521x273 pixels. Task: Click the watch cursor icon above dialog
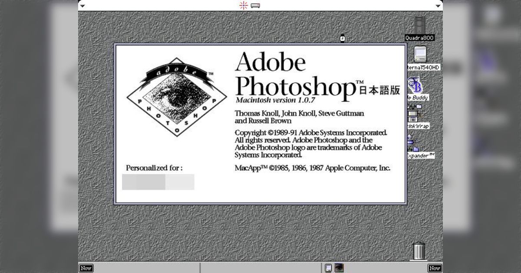point(342,39)
